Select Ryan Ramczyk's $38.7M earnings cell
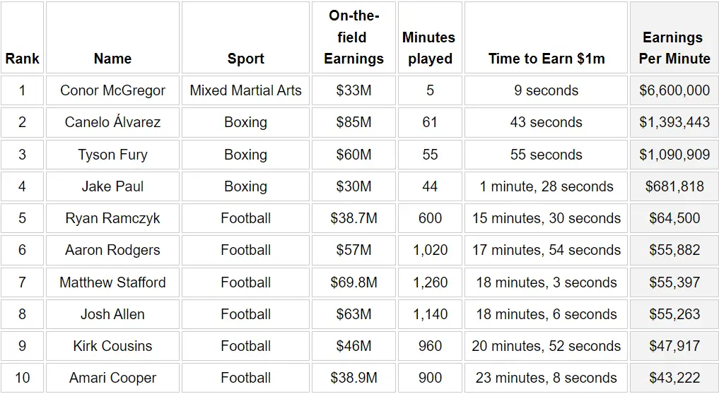This screenshot has width=719, height=394. [353, 218]
